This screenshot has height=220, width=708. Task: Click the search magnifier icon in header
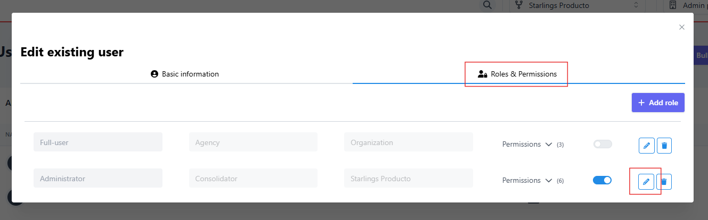487,5
